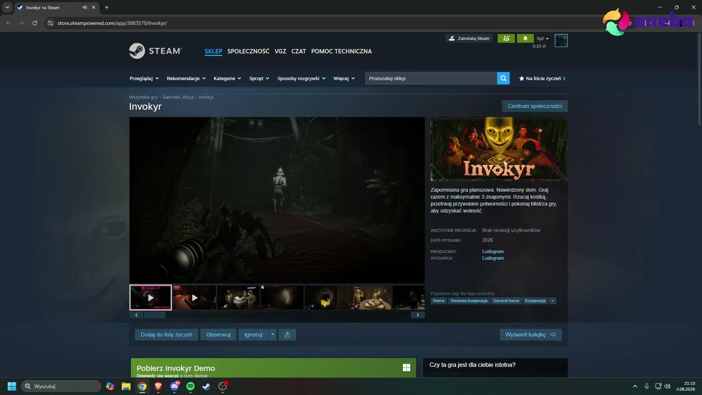The width and height of the screenshot is (702, 395).
Task: Click the Windows logo icon on the demo banner
Action: tap(406, 368)
